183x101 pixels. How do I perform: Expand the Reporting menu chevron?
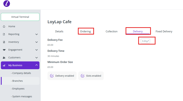pyautogui.click(x=36, y=34)
